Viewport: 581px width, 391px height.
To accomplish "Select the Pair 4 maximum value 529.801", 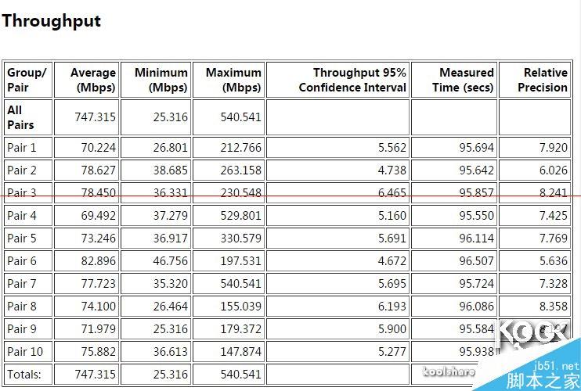I will point(241,215).
